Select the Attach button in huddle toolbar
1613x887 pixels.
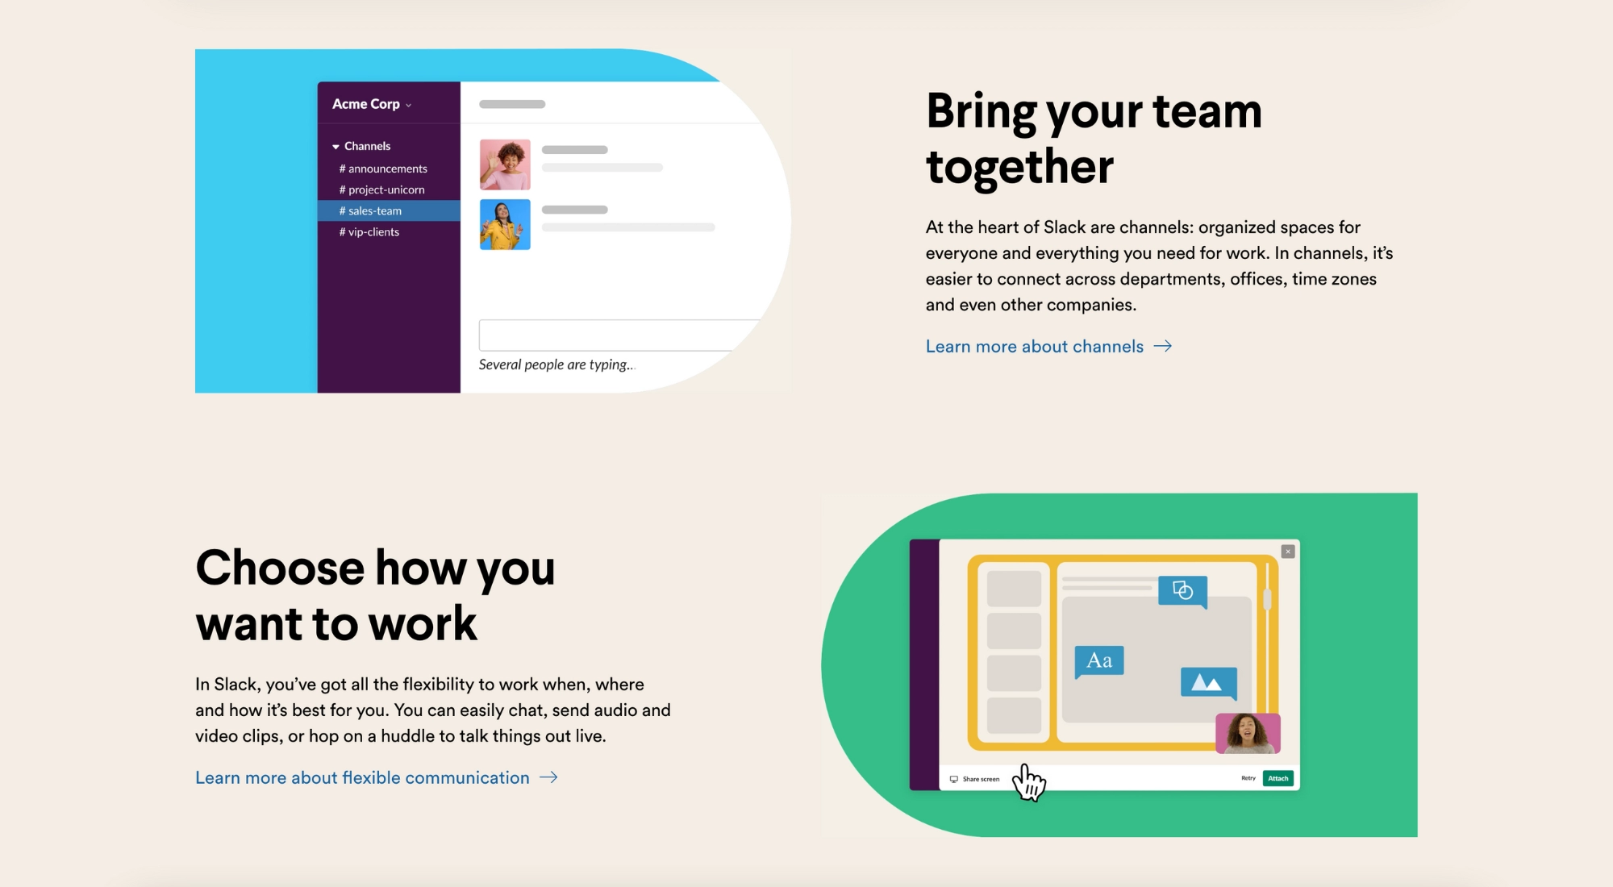point(1277,778)
